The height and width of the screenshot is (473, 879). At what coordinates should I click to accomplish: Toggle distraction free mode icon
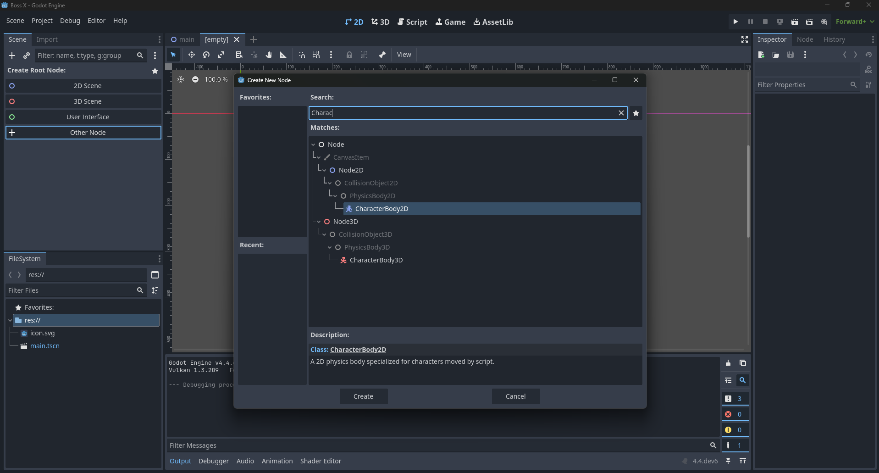(x=745, y=39)
